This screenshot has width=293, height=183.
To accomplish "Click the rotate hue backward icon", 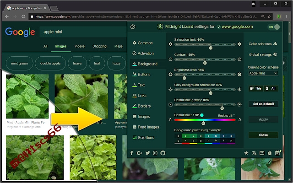I will pos(170,120).
